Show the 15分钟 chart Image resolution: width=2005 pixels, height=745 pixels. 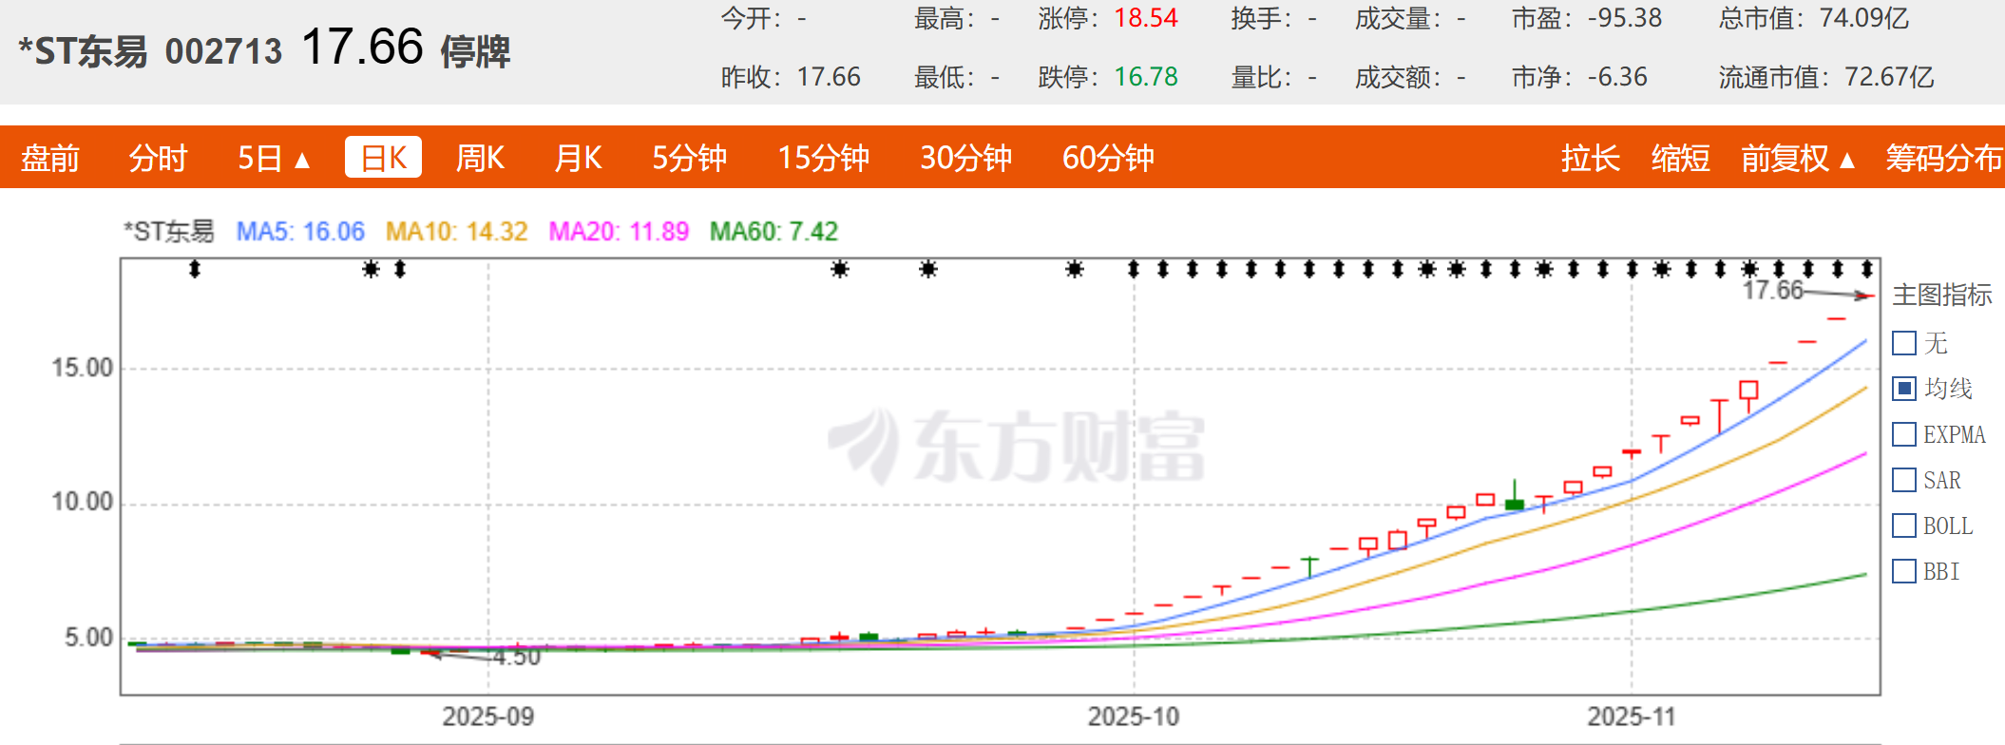tap(823, 158)
